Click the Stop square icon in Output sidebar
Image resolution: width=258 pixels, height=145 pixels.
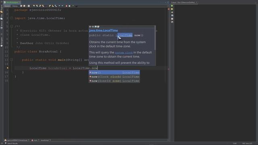point(172,19)
